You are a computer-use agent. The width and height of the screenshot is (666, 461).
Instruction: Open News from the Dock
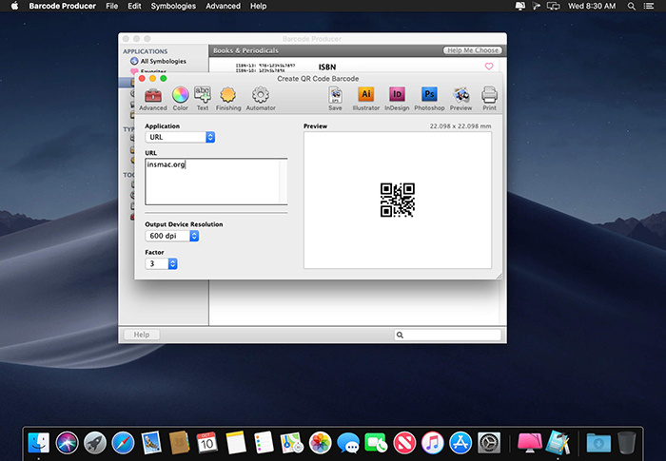[404, 443]
